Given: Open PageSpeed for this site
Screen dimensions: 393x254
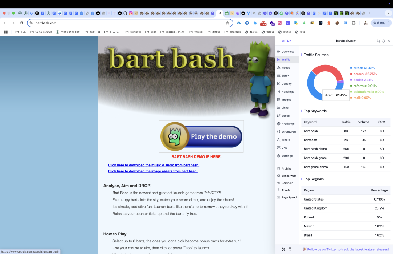Looking at the screenshot, I should (287, 197).
